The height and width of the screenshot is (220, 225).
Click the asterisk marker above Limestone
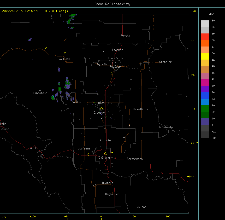point(40,90)
